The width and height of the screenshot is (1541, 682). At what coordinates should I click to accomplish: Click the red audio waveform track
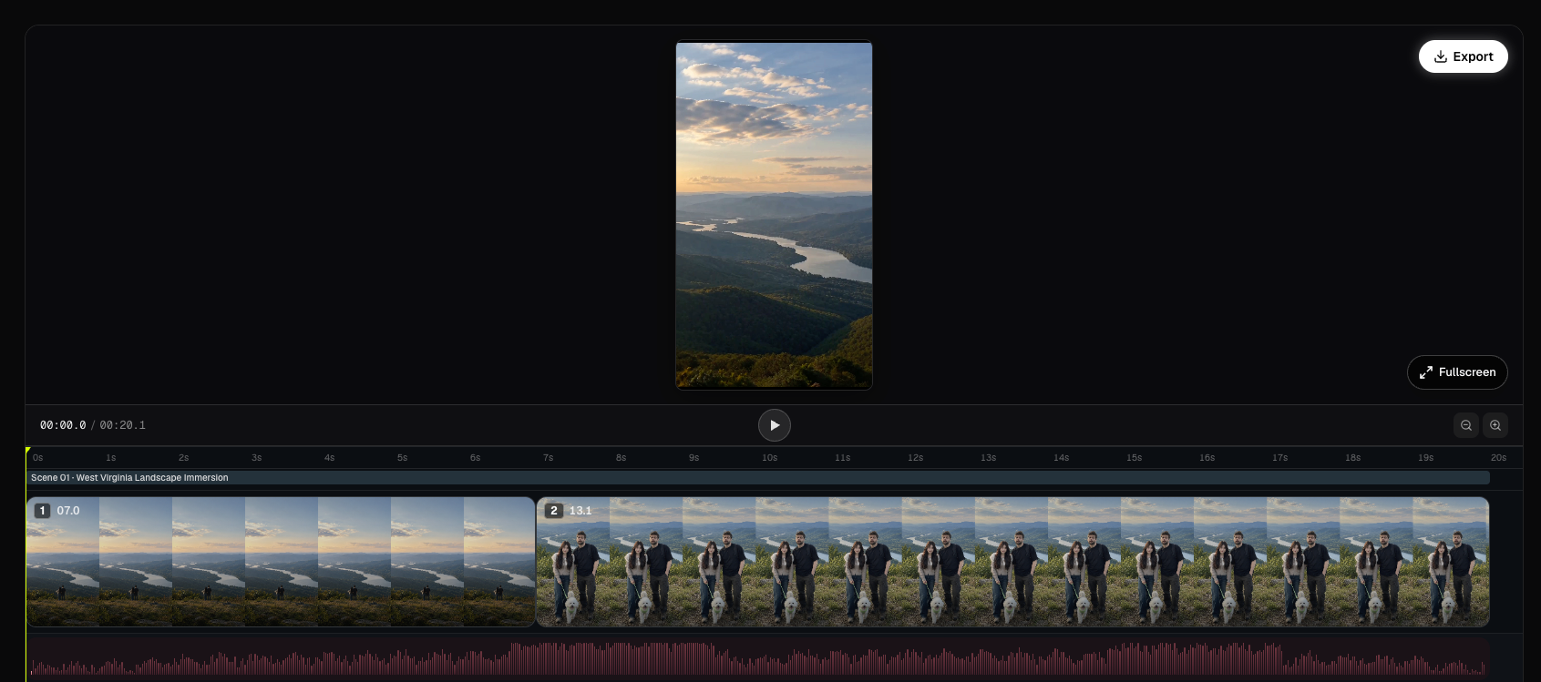tap(758, 657)
